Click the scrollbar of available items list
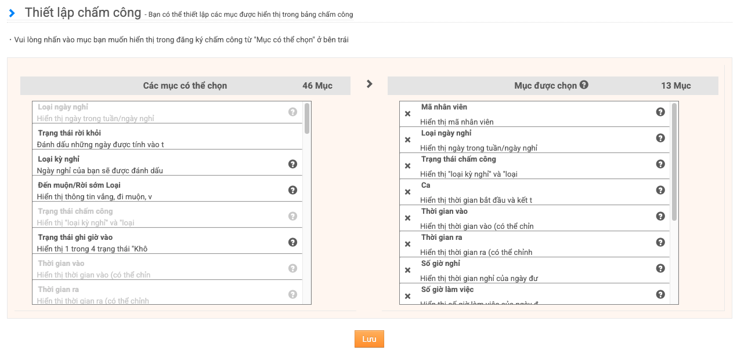The height and width of the screenshot is (354, 737). pos(307,119)
